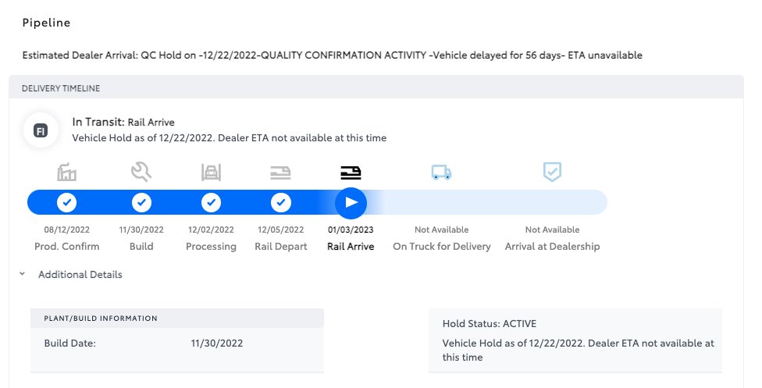Click the Additional Details label

pyautogui.click(x=80, y=274)
